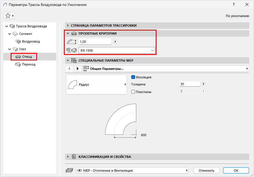The width and height of the screenshot is (254, 177).
Task: Open MEP - Отопление и Вентиляция layer selector
Action: (x=132, y=170)
